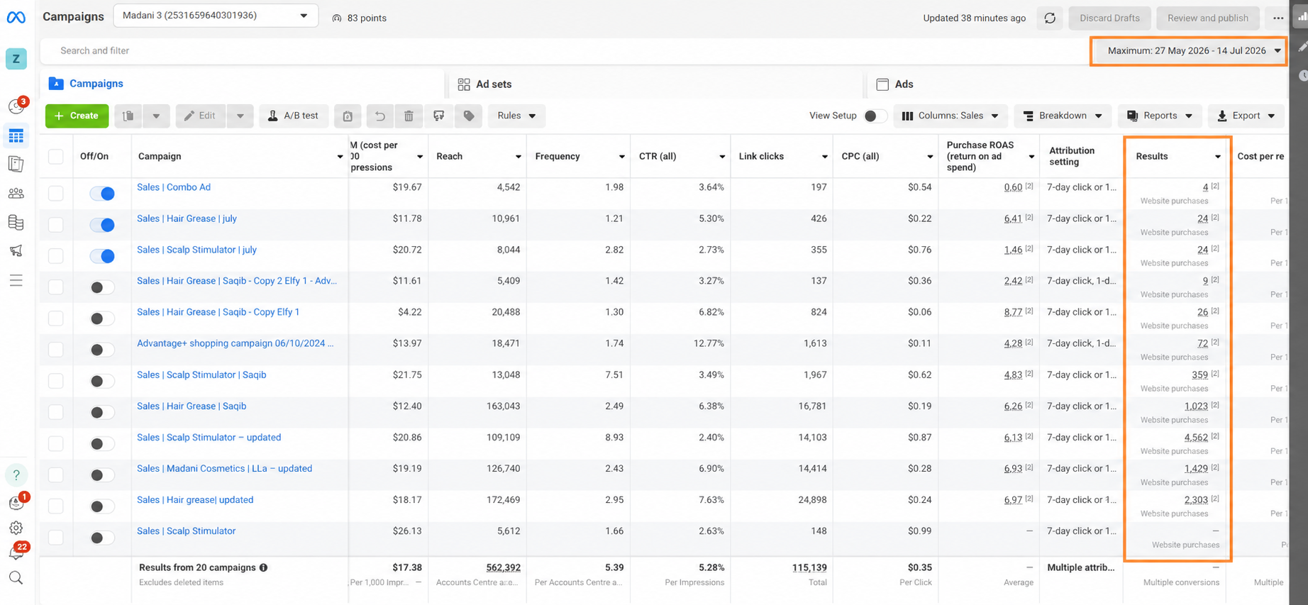Open the Maximum date range dropdown
The image size is (1308, 605).
(x=1189, y=51)
